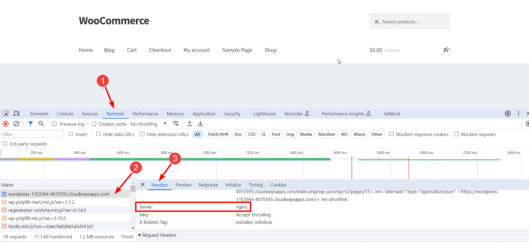Image resolution: width=529 pixels, height=242 pixels.
Task: Select the regenerator-runtime.min.js request
Action: tap(65, 210)
